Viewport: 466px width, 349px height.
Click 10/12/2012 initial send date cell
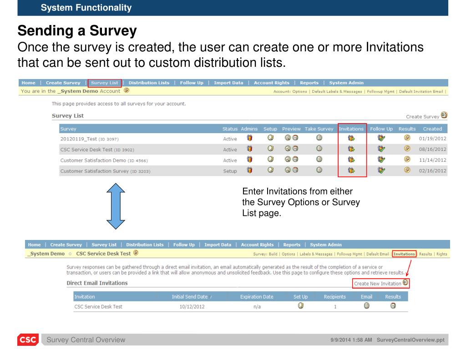coord(192,307)
